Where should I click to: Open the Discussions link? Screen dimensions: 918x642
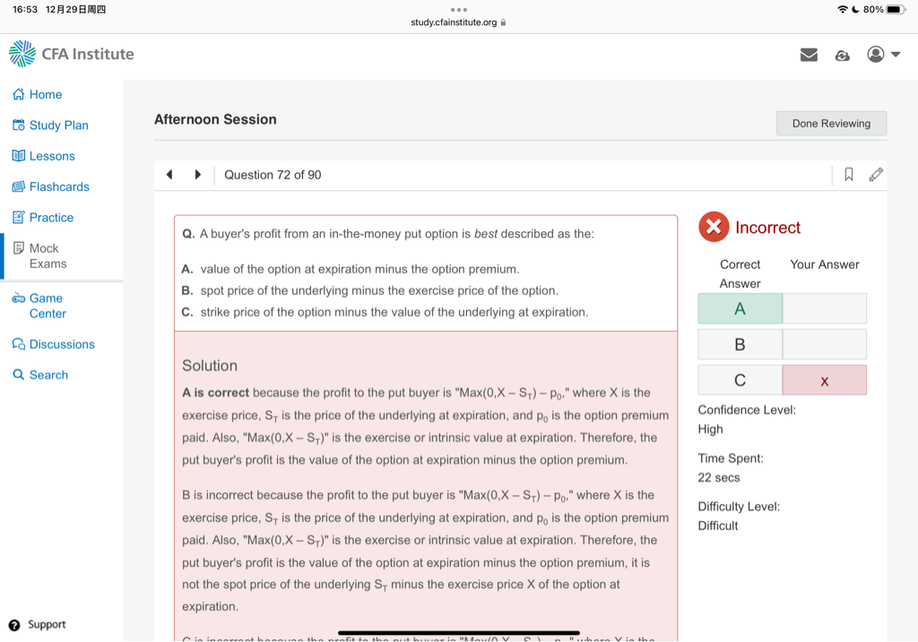[x=62, y=344]
